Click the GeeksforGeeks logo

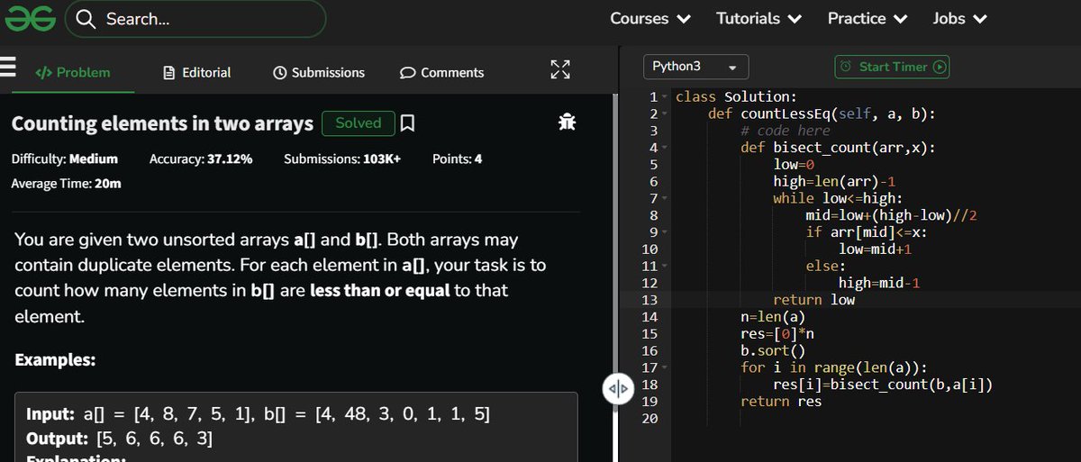[30, 18]
